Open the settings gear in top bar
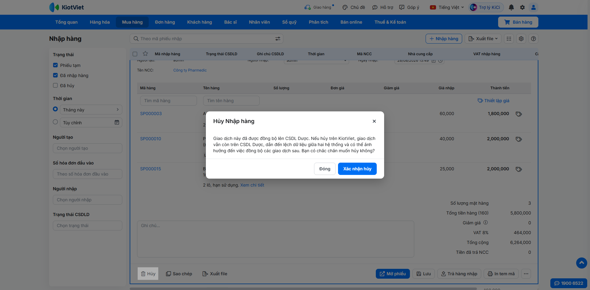 (x=522, y=7)
